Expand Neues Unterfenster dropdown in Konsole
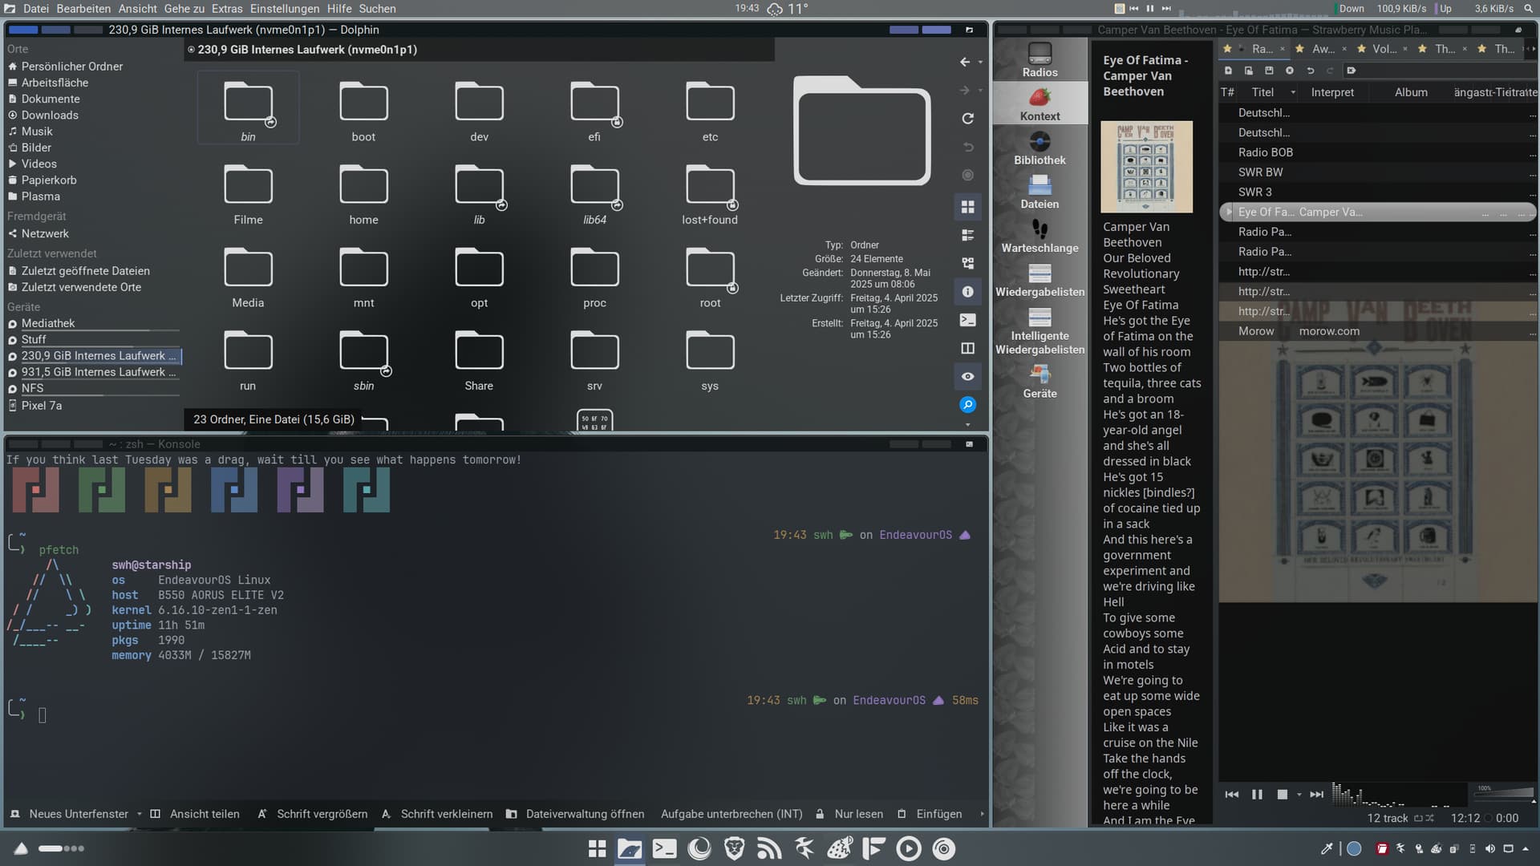 (140, 814)
